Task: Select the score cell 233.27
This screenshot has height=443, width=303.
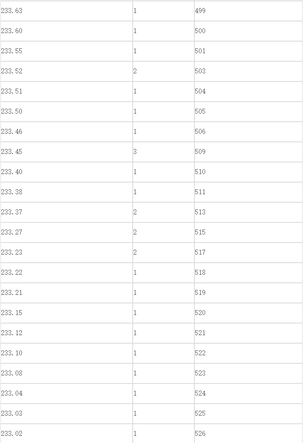Action: 67,232
